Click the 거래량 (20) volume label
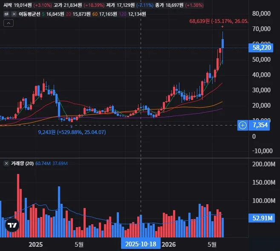Screen dimensions: 280x251 coord(22,163)
